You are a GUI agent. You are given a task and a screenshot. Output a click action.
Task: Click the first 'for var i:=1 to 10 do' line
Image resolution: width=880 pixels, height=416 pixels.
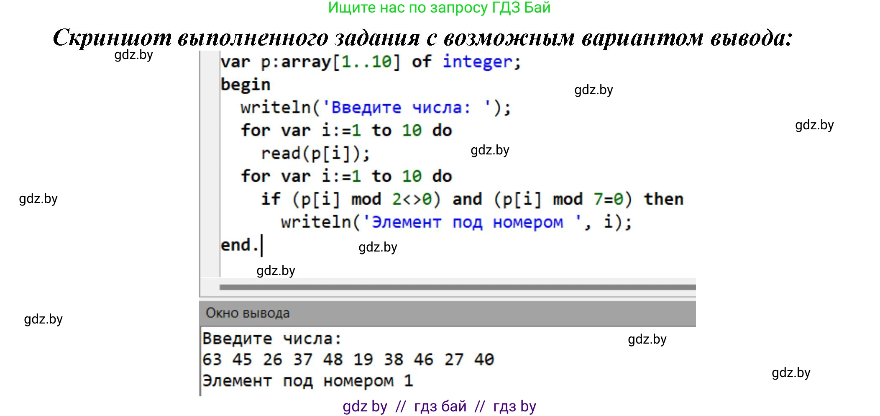tap(346, 130)
